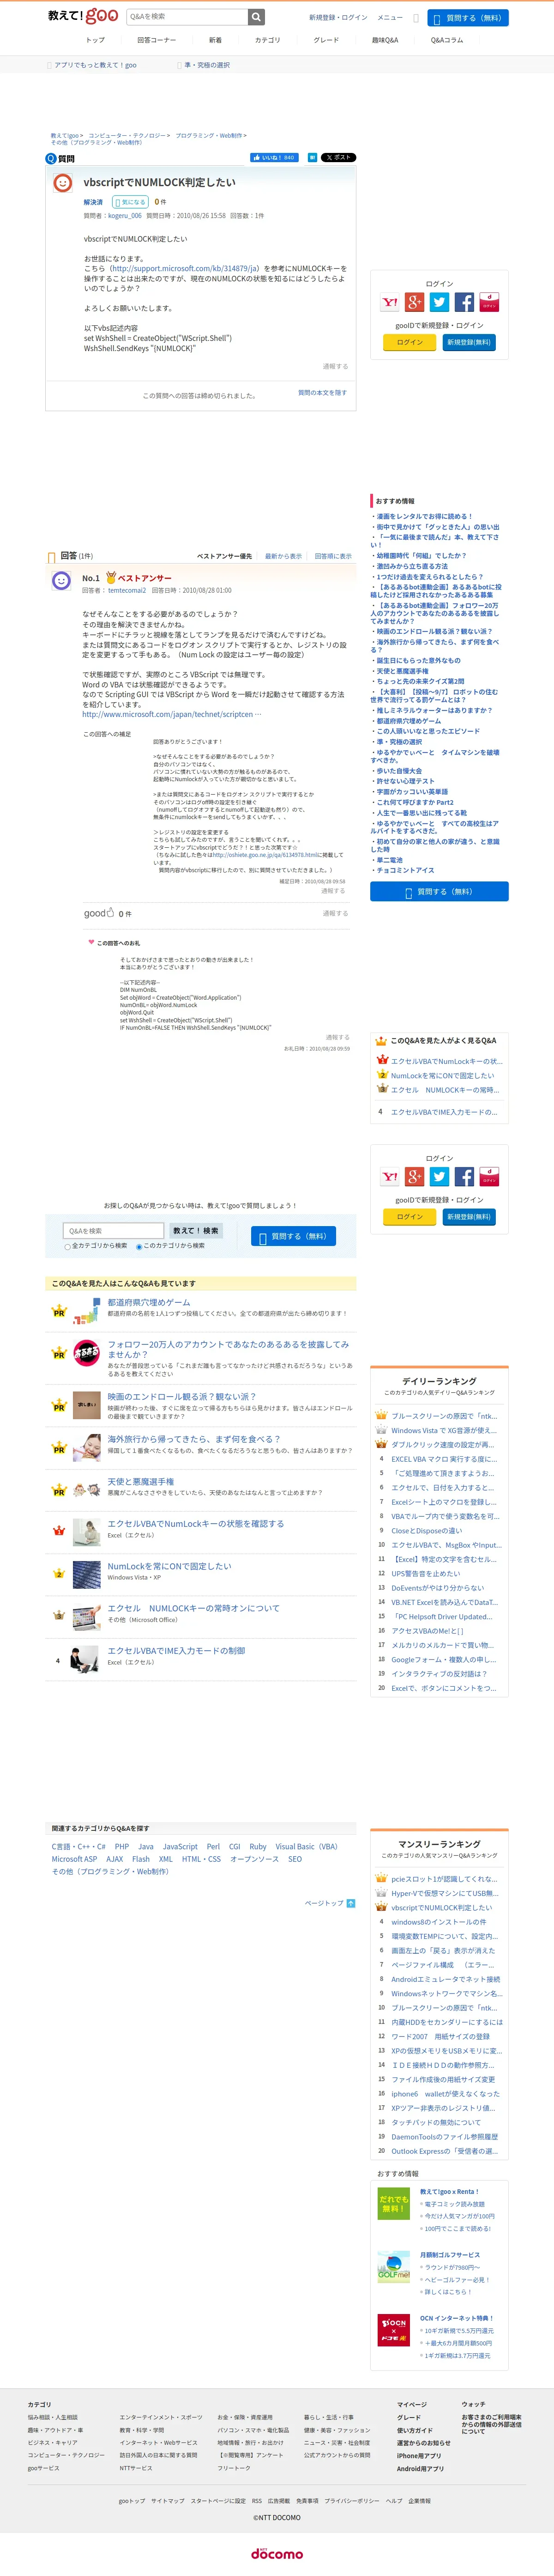
Task: Click the 月額制ゴルフサービス GOLFme banner image
Action: [394, 2266]
